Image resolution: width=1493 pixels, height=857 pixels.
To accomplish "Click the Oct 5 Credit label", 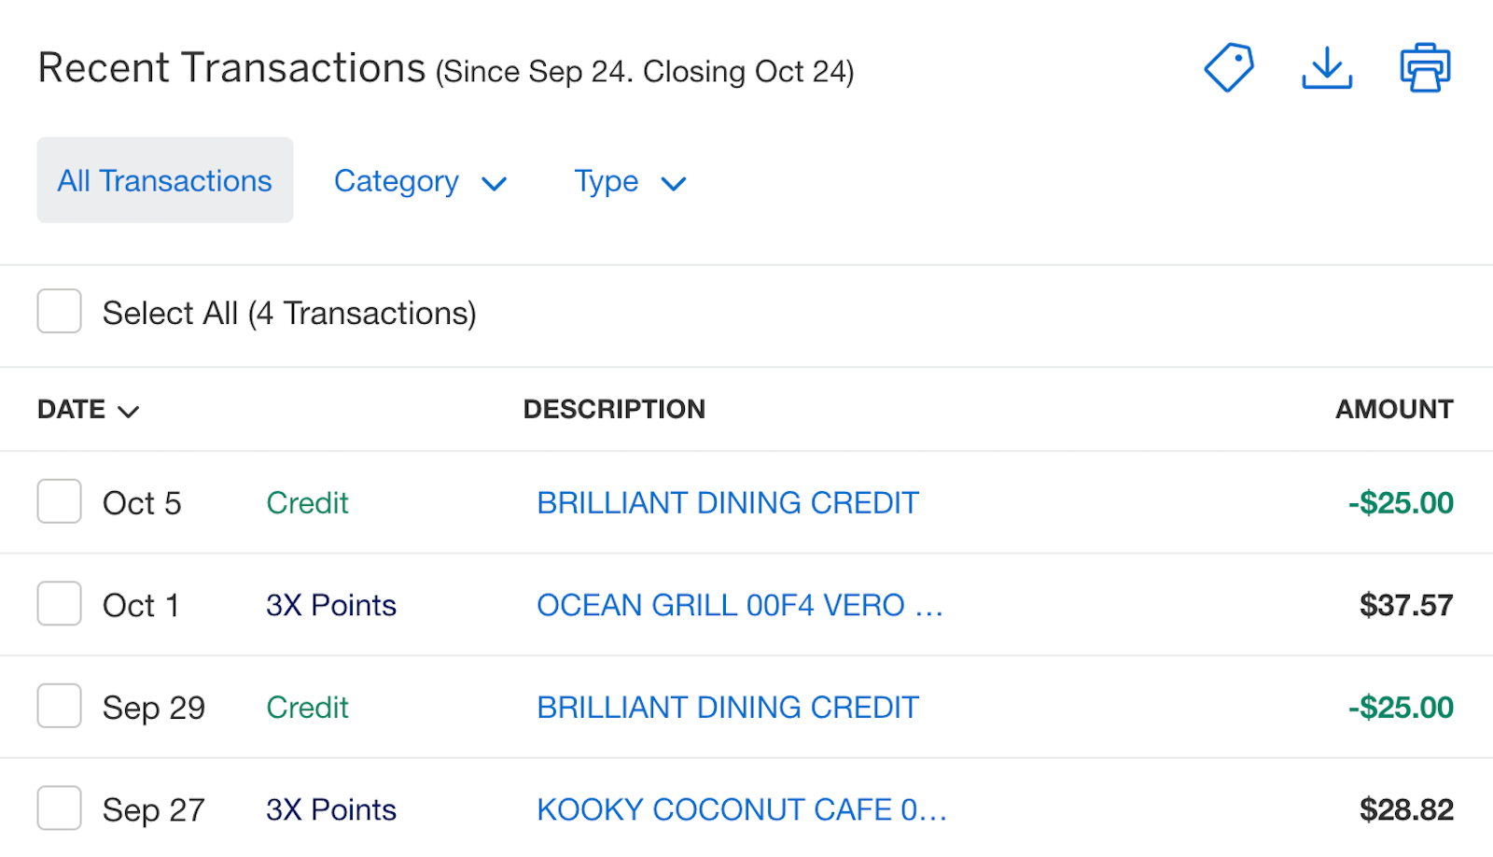I will point(307,502).
